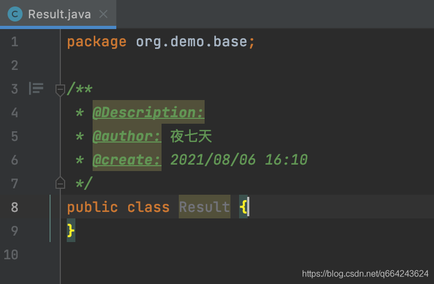Click the org.demo.base package name
This screenshot has height=284, width=434.
[x=192, y=42]
